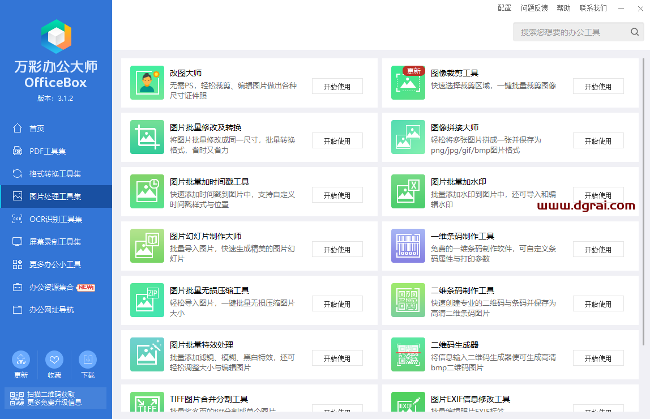Click 开始使用 for 图像裁剪工具
The image size is (650, 419).
click(x=598, y=86)
